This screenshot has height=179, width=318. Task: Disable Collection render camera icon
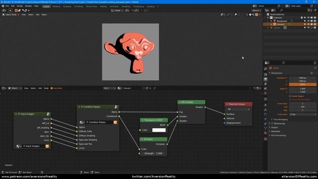(x=315, y=18)
